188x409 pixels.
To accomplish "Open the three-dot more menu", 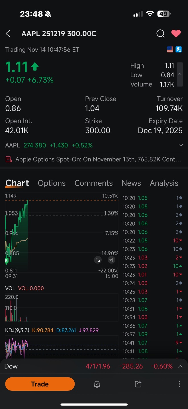I will [x=179, y=384].
